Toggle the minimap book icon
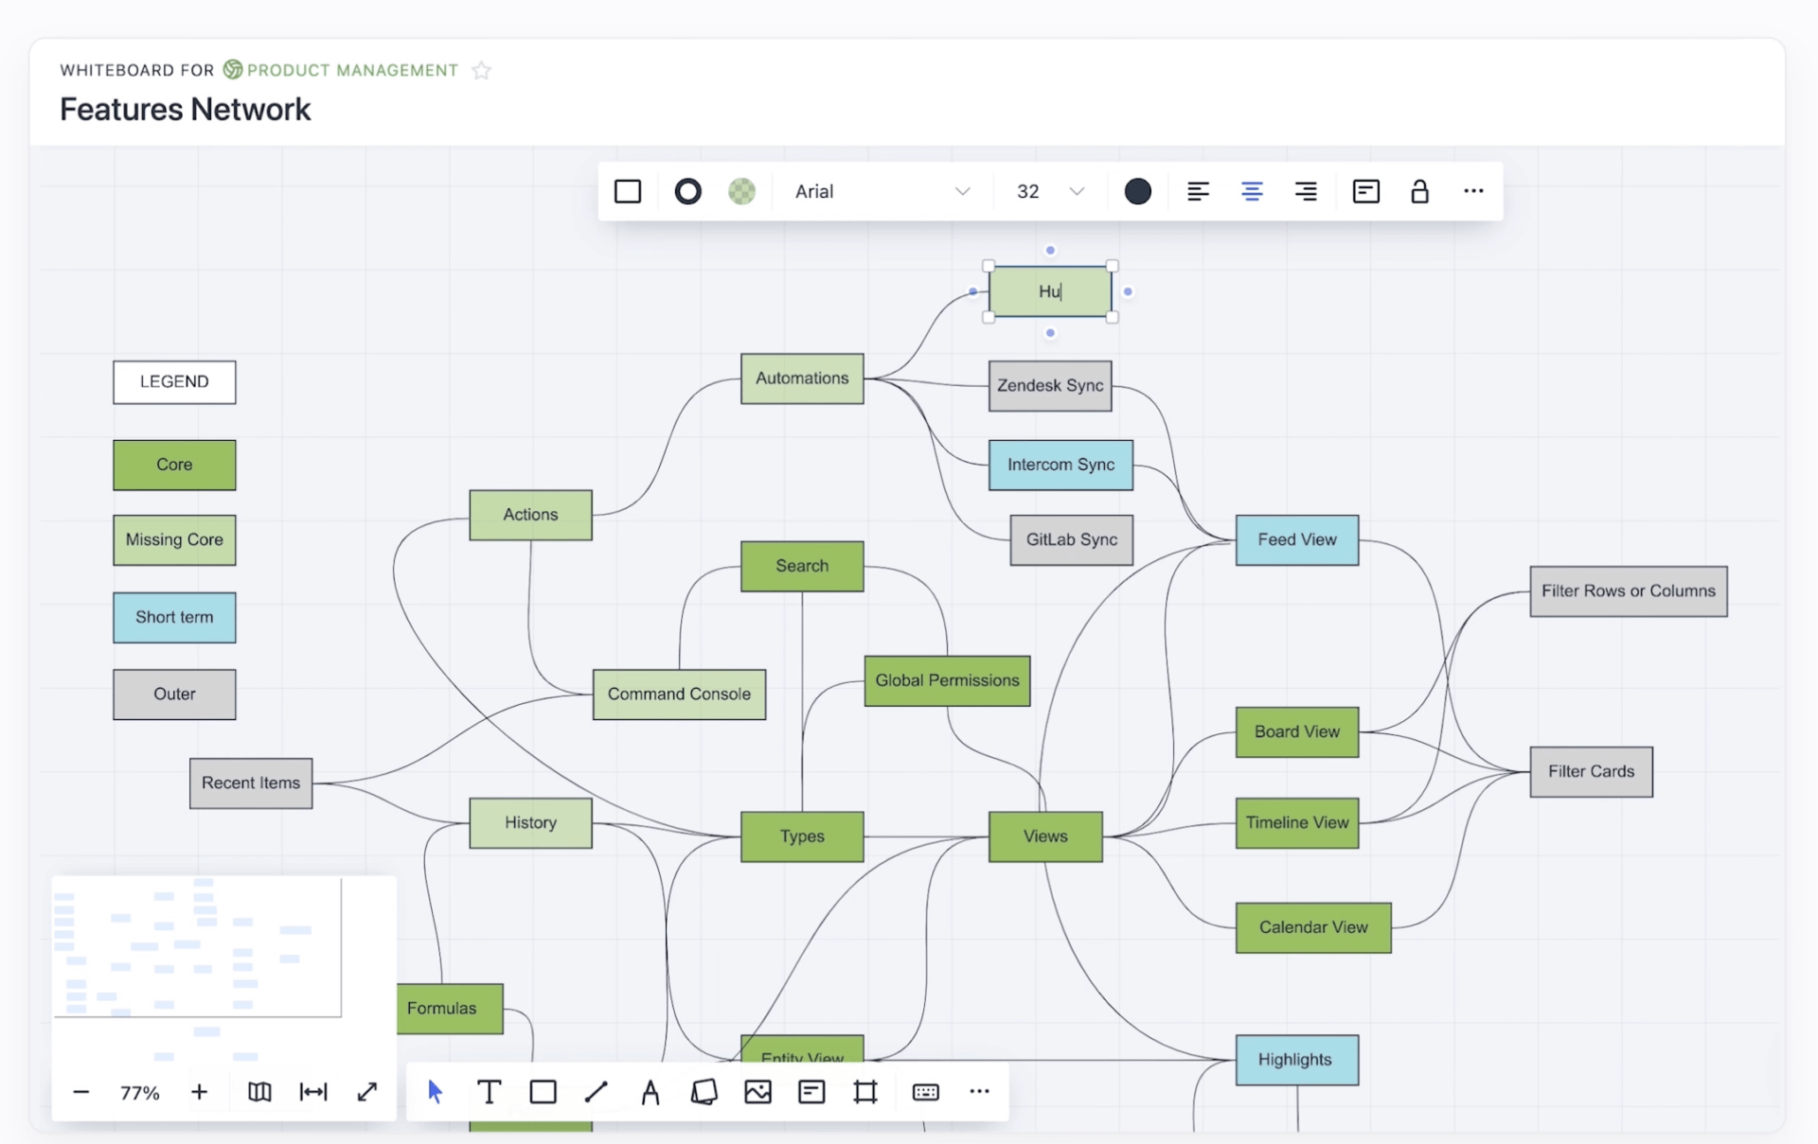 (x=259, y=1092)
